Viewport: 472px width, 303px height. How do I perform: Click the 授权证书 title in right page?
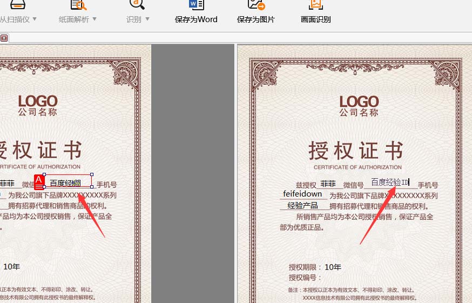coord(356,151)
